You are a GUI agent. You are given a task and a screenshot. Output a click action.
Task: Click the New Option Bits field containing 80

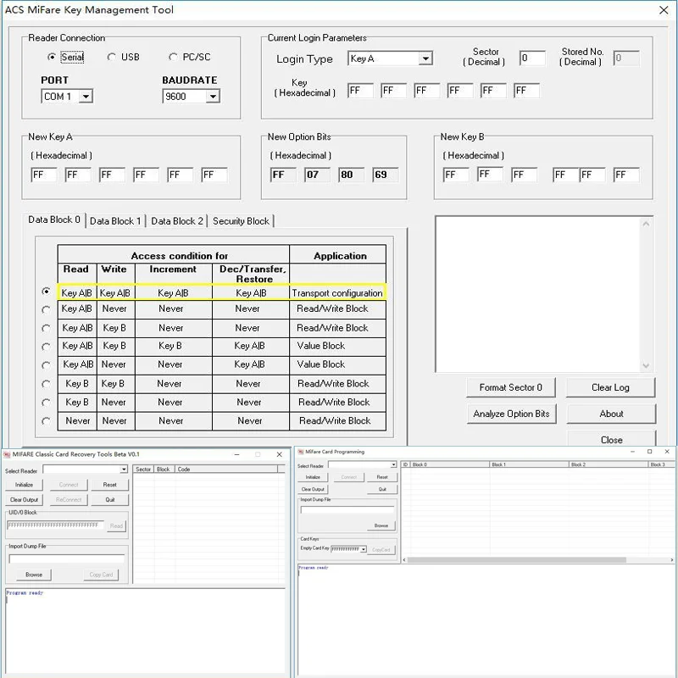tap(351, 175)
